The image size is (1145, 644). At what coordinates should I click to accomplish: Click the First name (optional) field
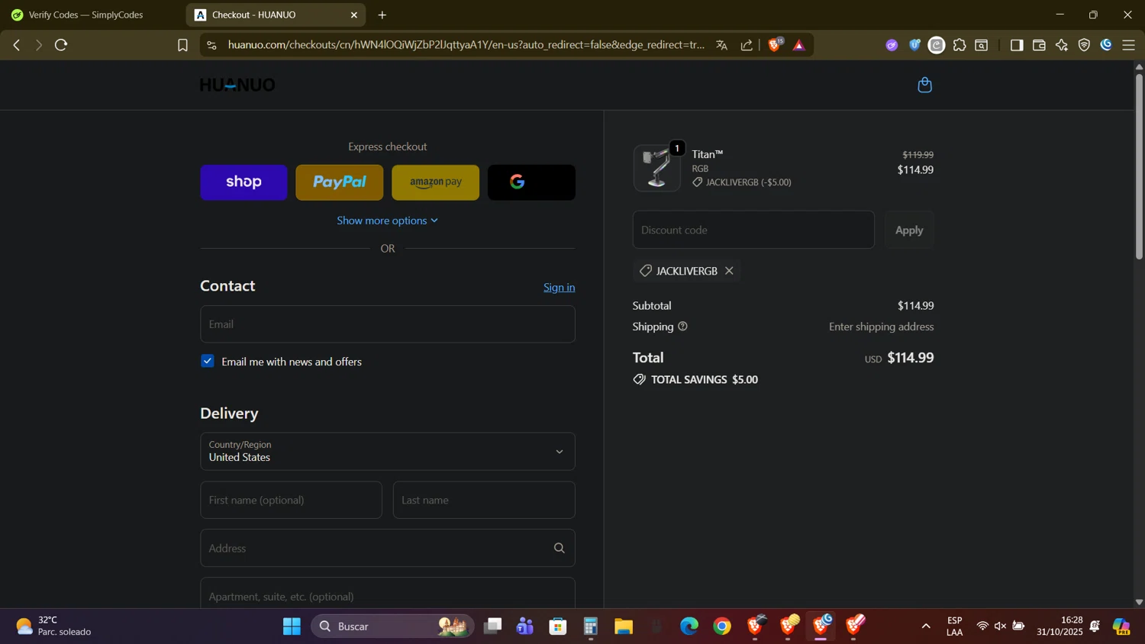point(291,500)
